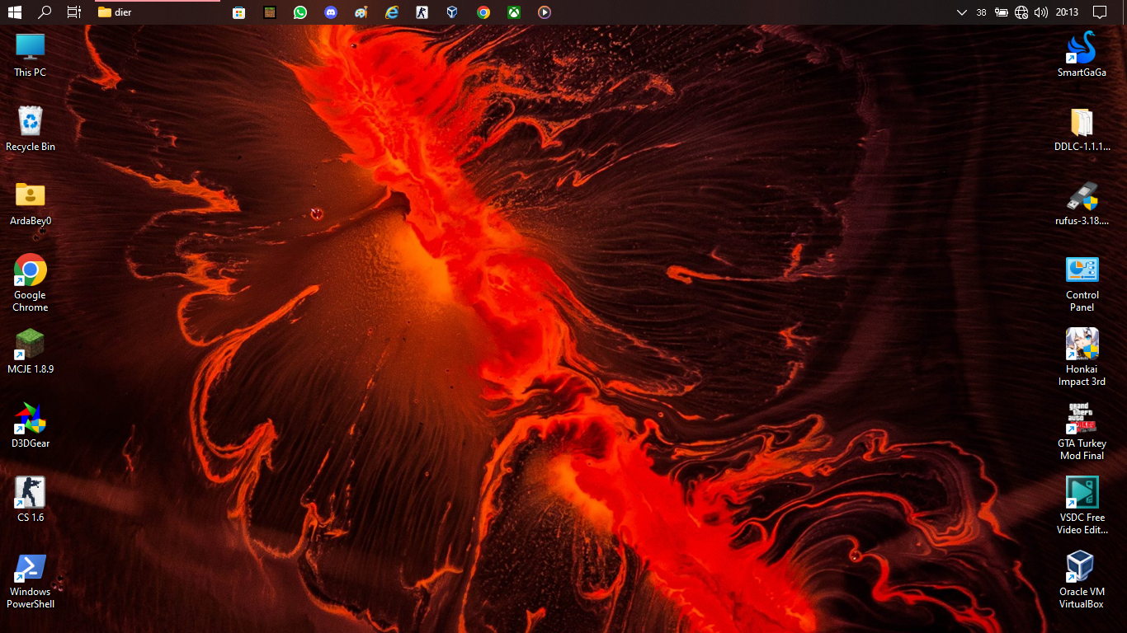
Task: Select the ArdaBey0 user folder
Action: [x=31, y=204]
